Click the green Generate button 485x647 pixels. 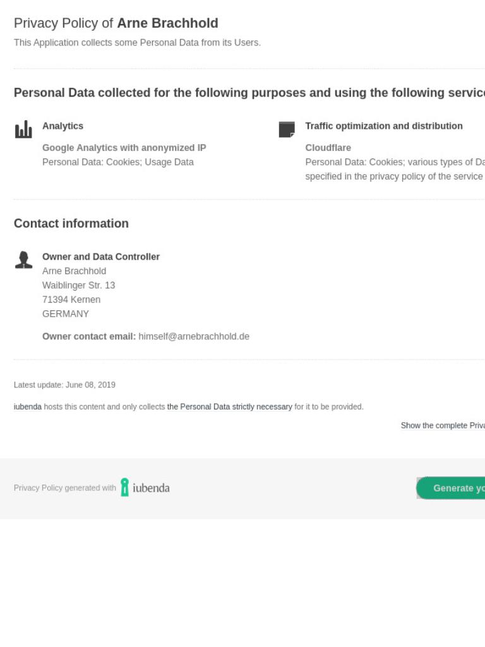(x=451, y=488)
